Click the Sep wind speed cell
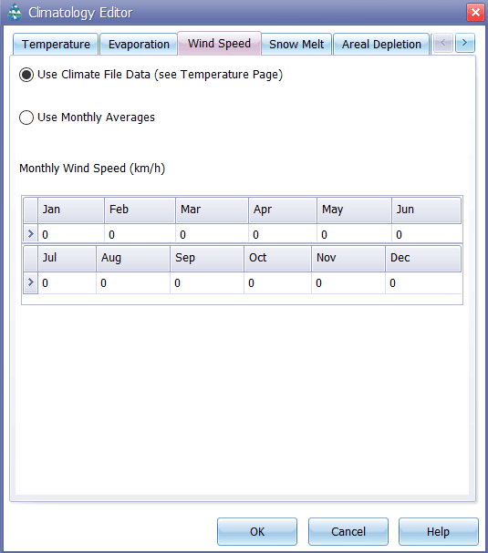This screenshot has height=553, width=488. (x=207, y=282)
